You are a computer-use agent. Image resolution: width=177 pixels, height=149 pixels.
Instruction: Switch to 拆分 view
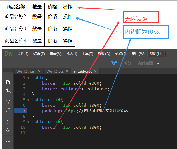pyautogui.click(x=128, y=63)
